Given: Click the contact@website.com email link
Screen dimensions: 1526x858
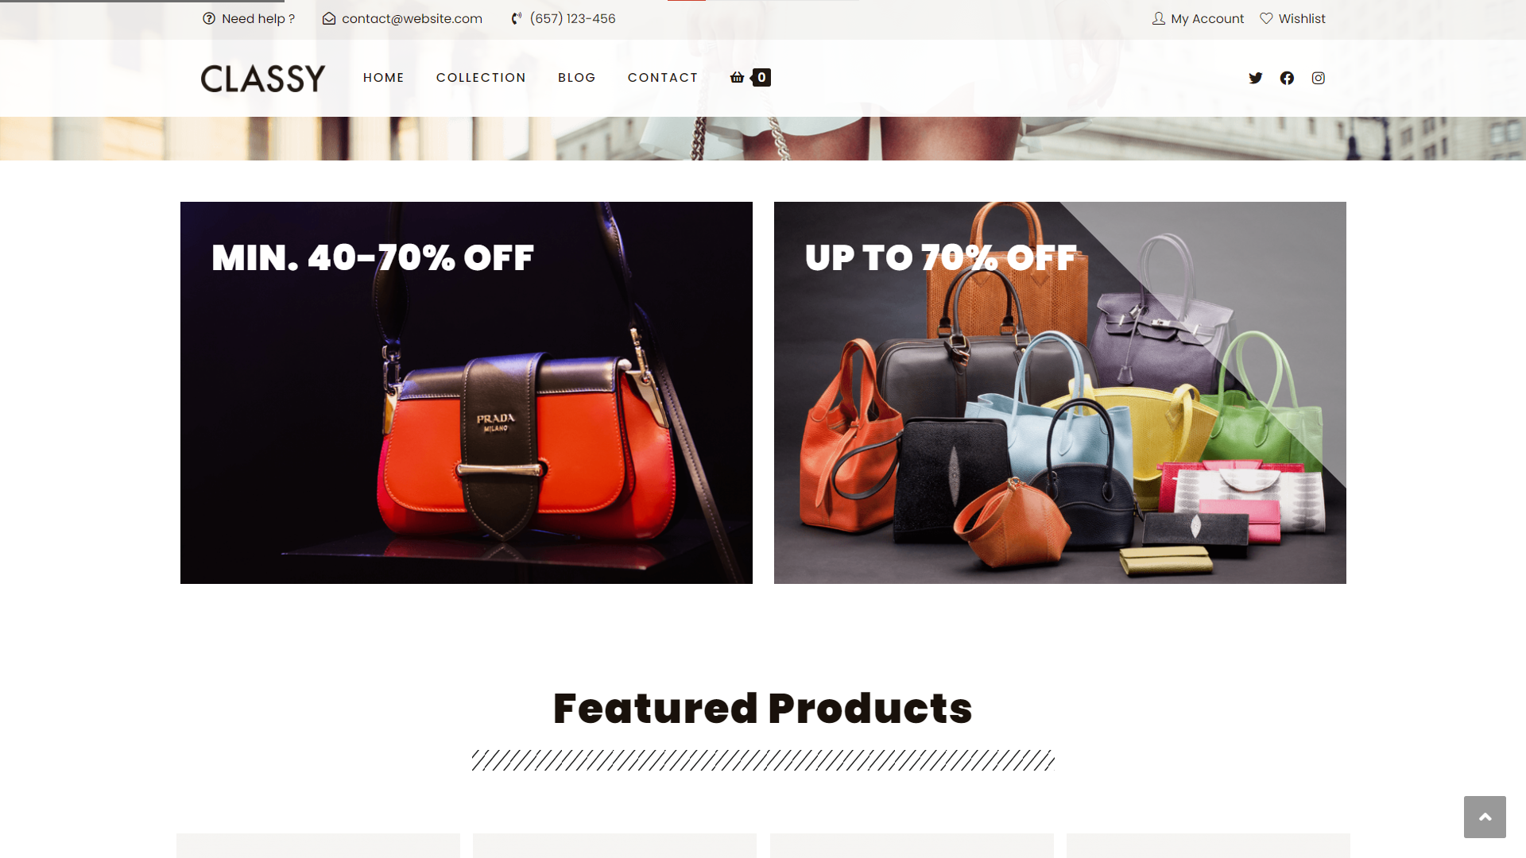Looking at the screenshot, I should tap(412, 18).
